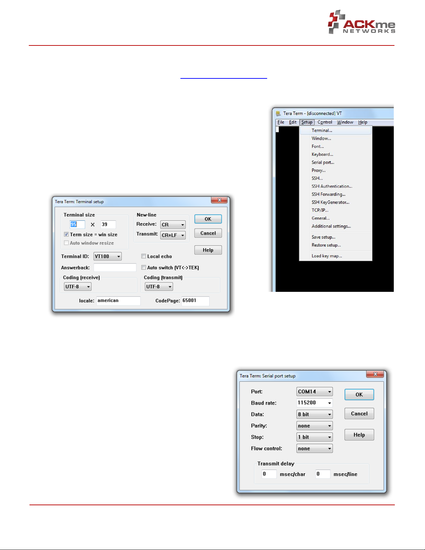Open the Parity dropdown
This screenshot has height=550, width=425.
(315, 426)
